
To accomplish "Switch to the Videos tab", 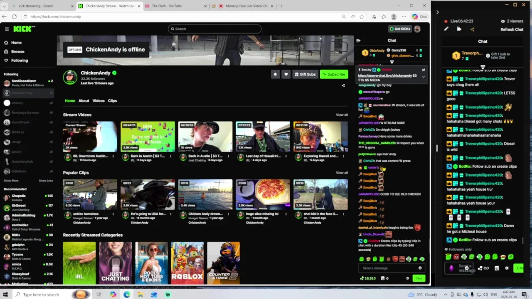I will 99,101.
